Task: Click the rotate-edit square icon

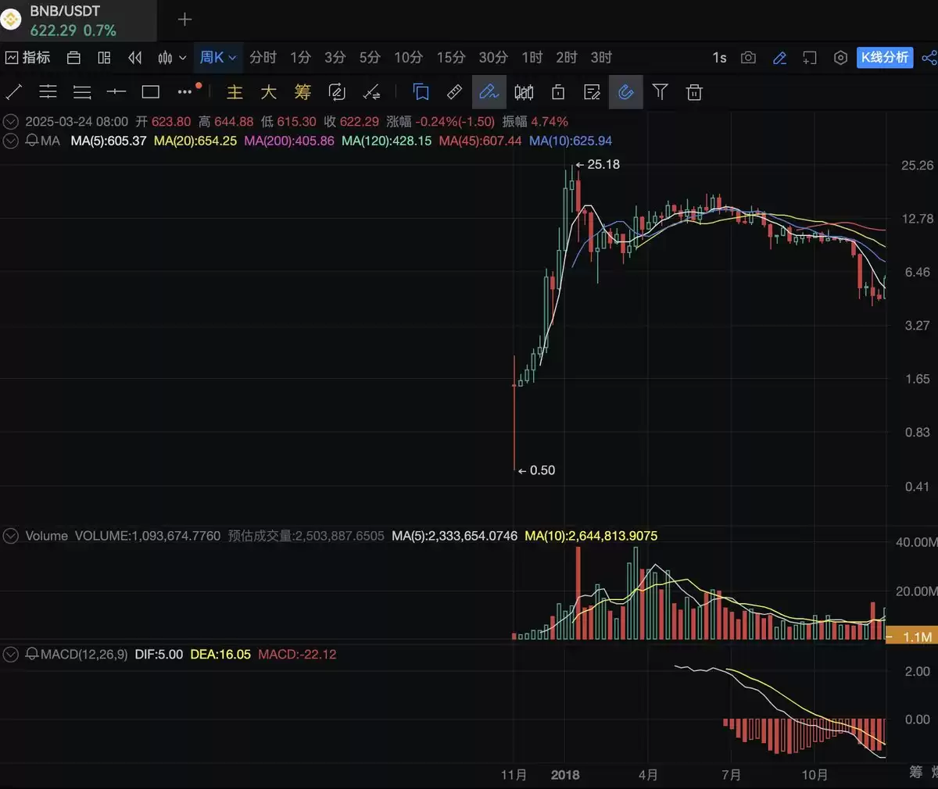Action: [x=337, y=92]
